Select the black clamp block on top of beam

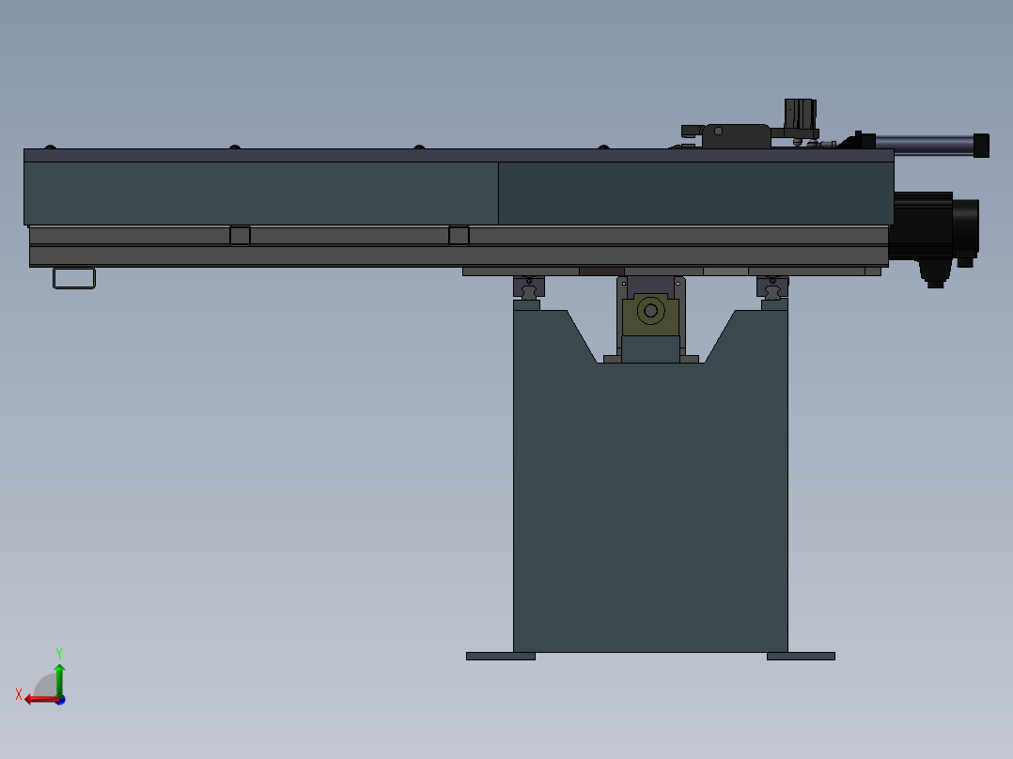point(736,135)
